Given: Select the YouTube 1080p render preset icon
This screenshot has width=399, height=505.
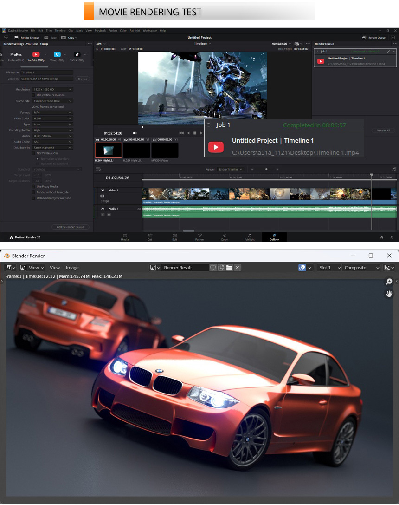Looking at the screenshot, I should pos(36,55).
